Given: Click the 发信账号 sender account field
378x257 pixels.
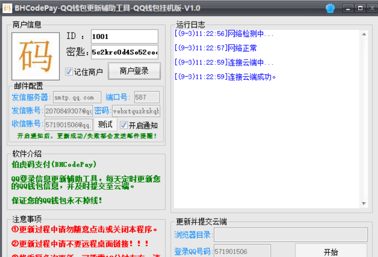Looking at the screenshot, I should tap(69, 111).
